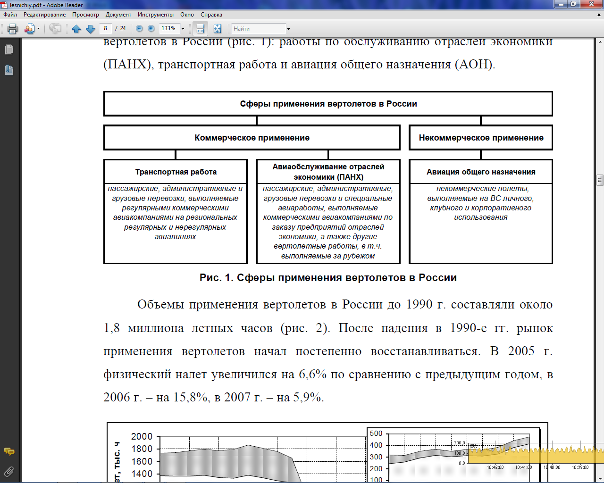This screenshot has height=483, width=604.
Task: Open the Инструменты menu
Action: (x=156, y=15)
